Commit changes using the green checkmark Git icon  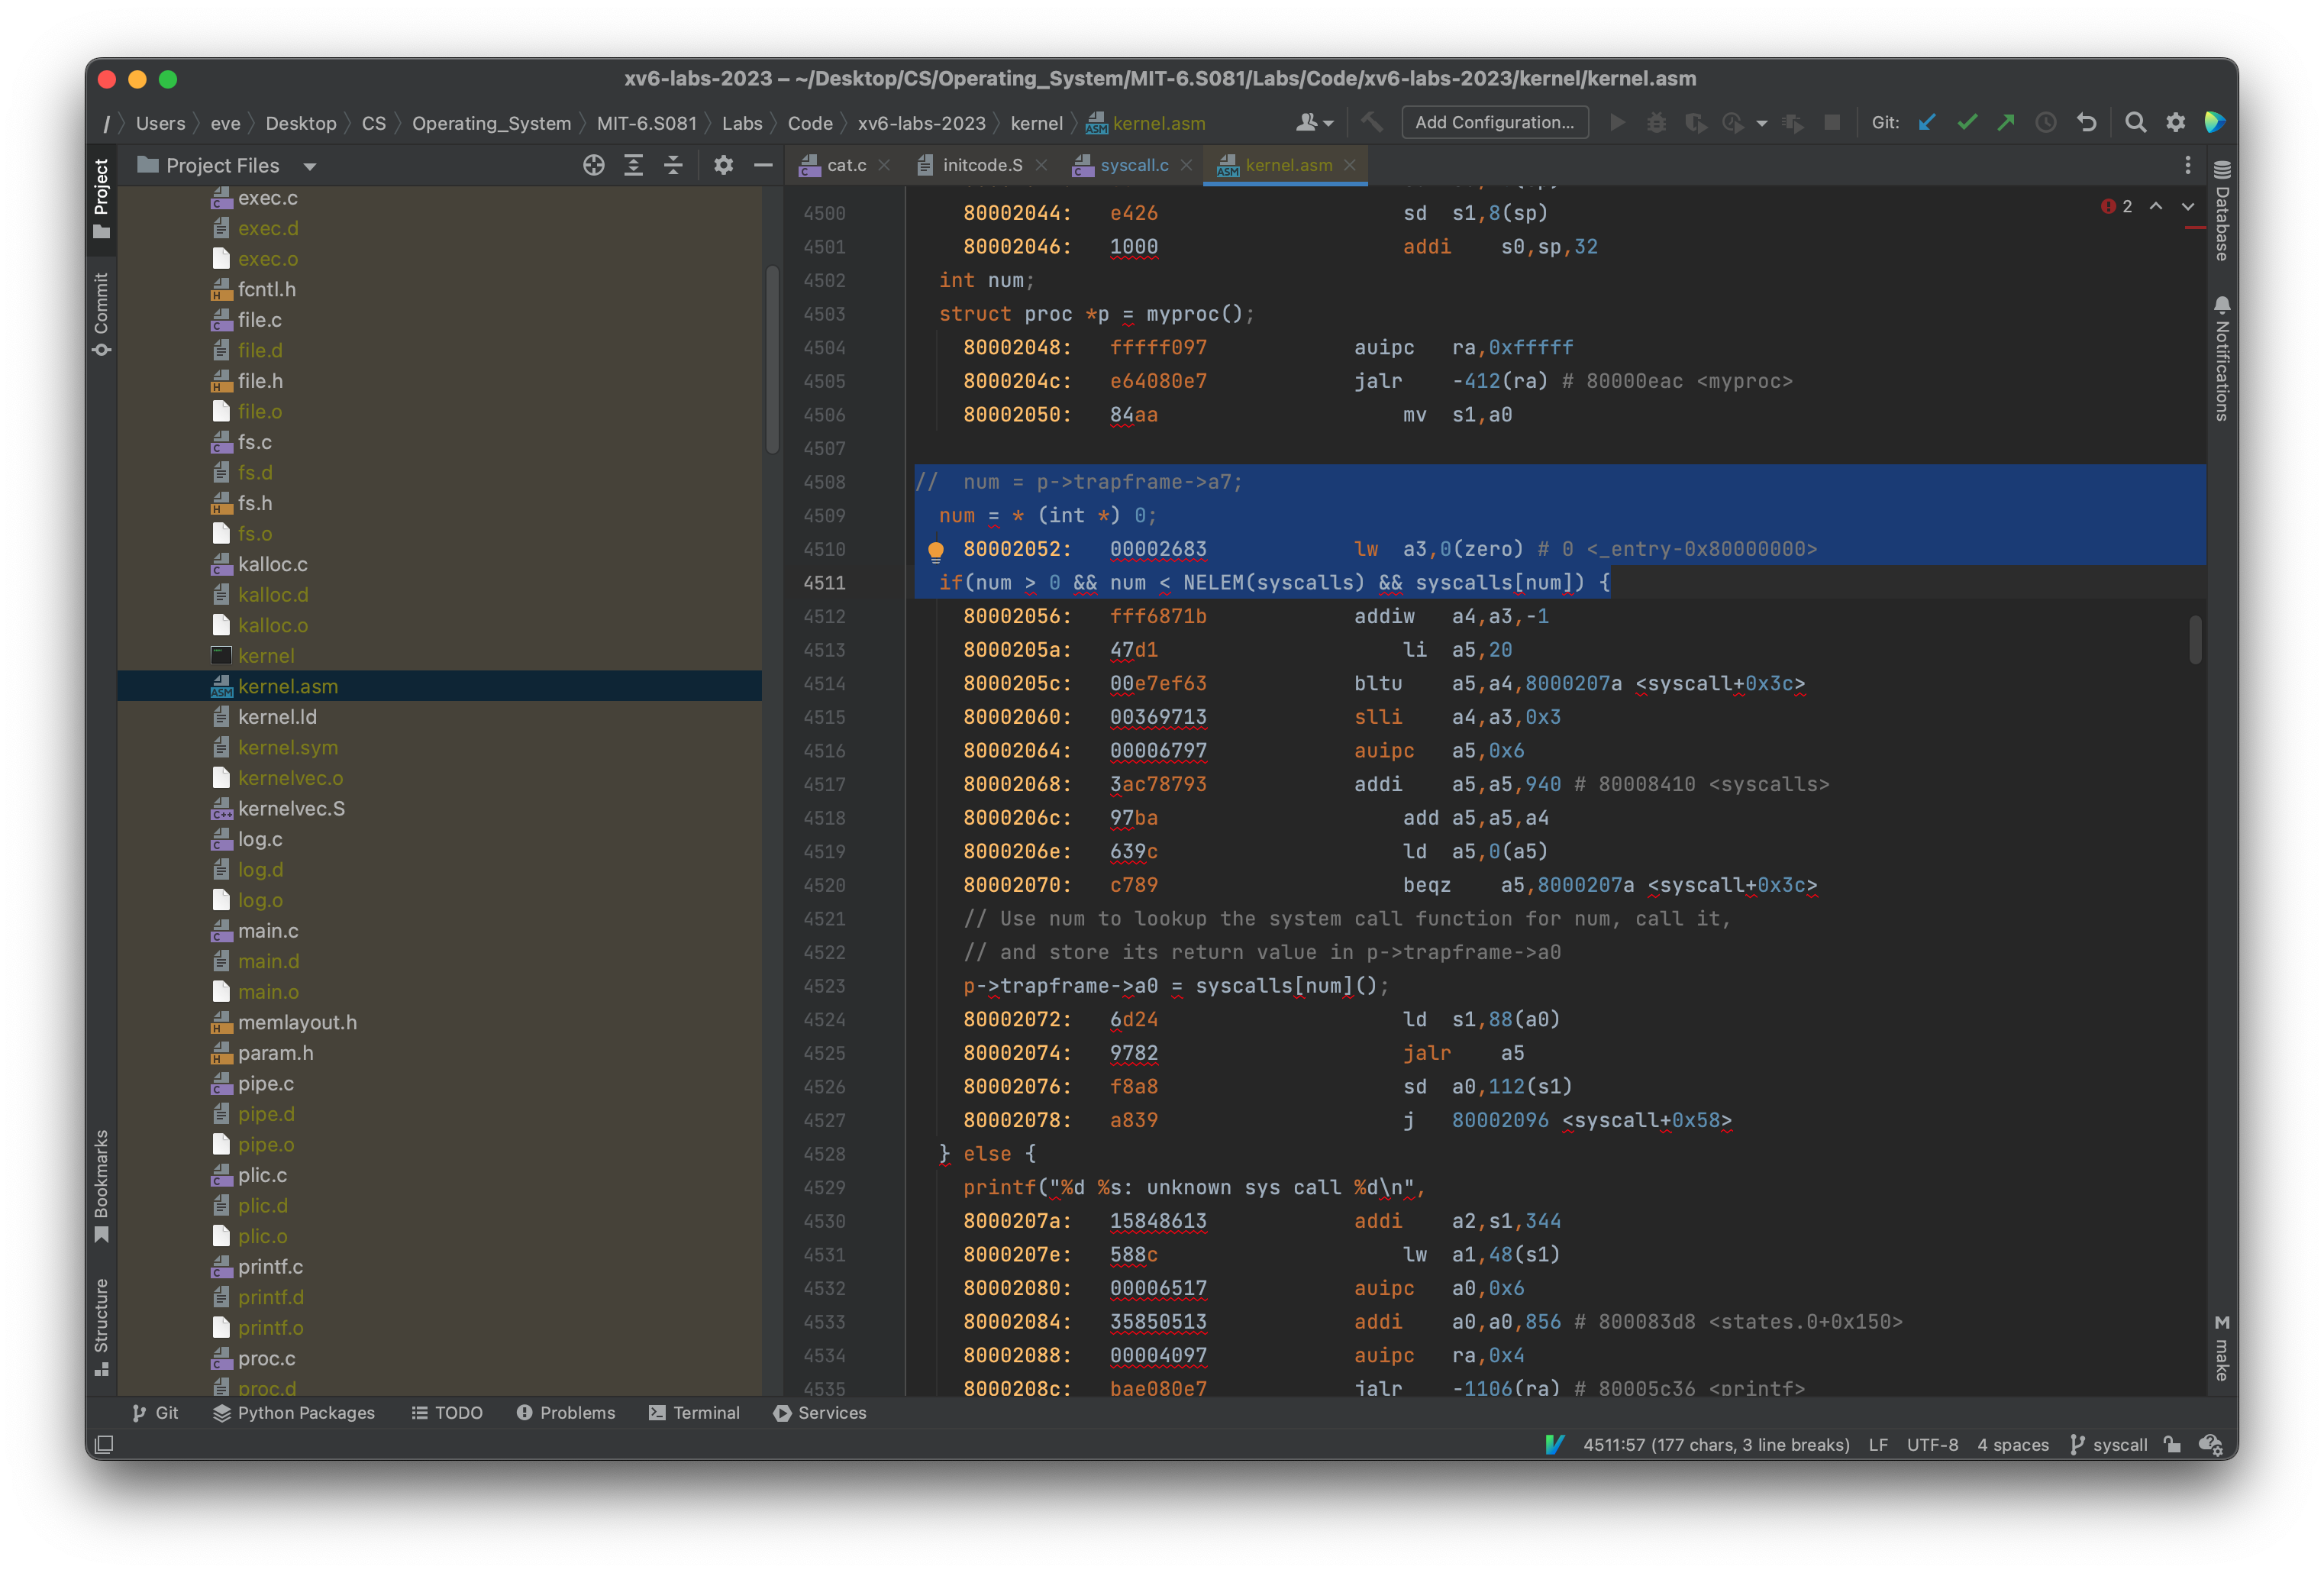click(x=1967, y=122)
